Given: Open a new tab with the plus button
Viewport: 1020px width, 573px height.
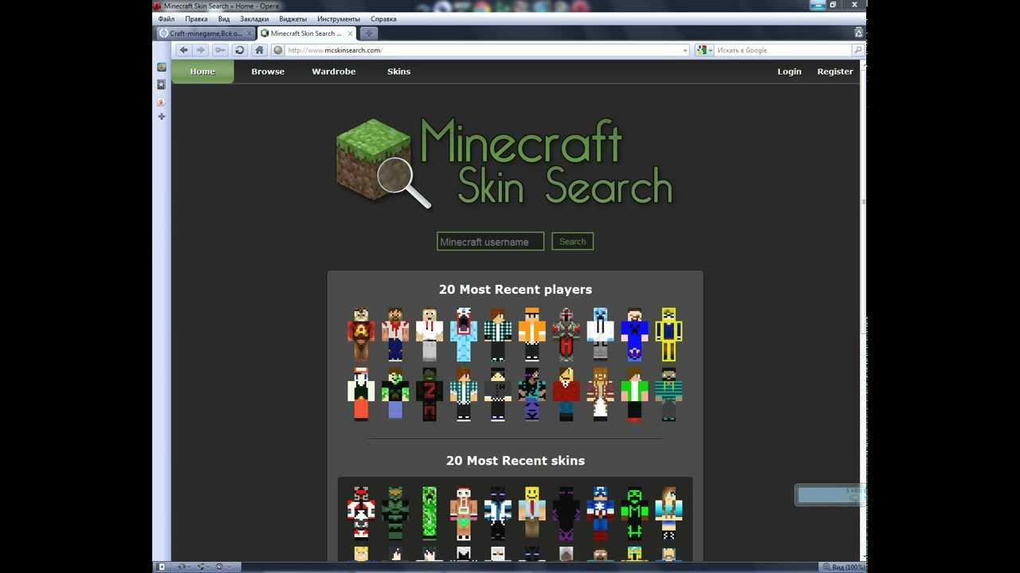Looking at the screenshot, I should tap(368, 33).
